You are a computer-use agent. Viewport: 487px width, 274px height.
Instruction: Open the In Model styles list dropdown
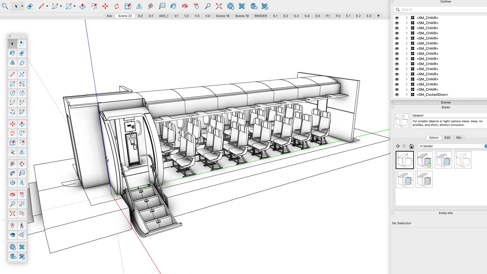(x=452, y=146)
